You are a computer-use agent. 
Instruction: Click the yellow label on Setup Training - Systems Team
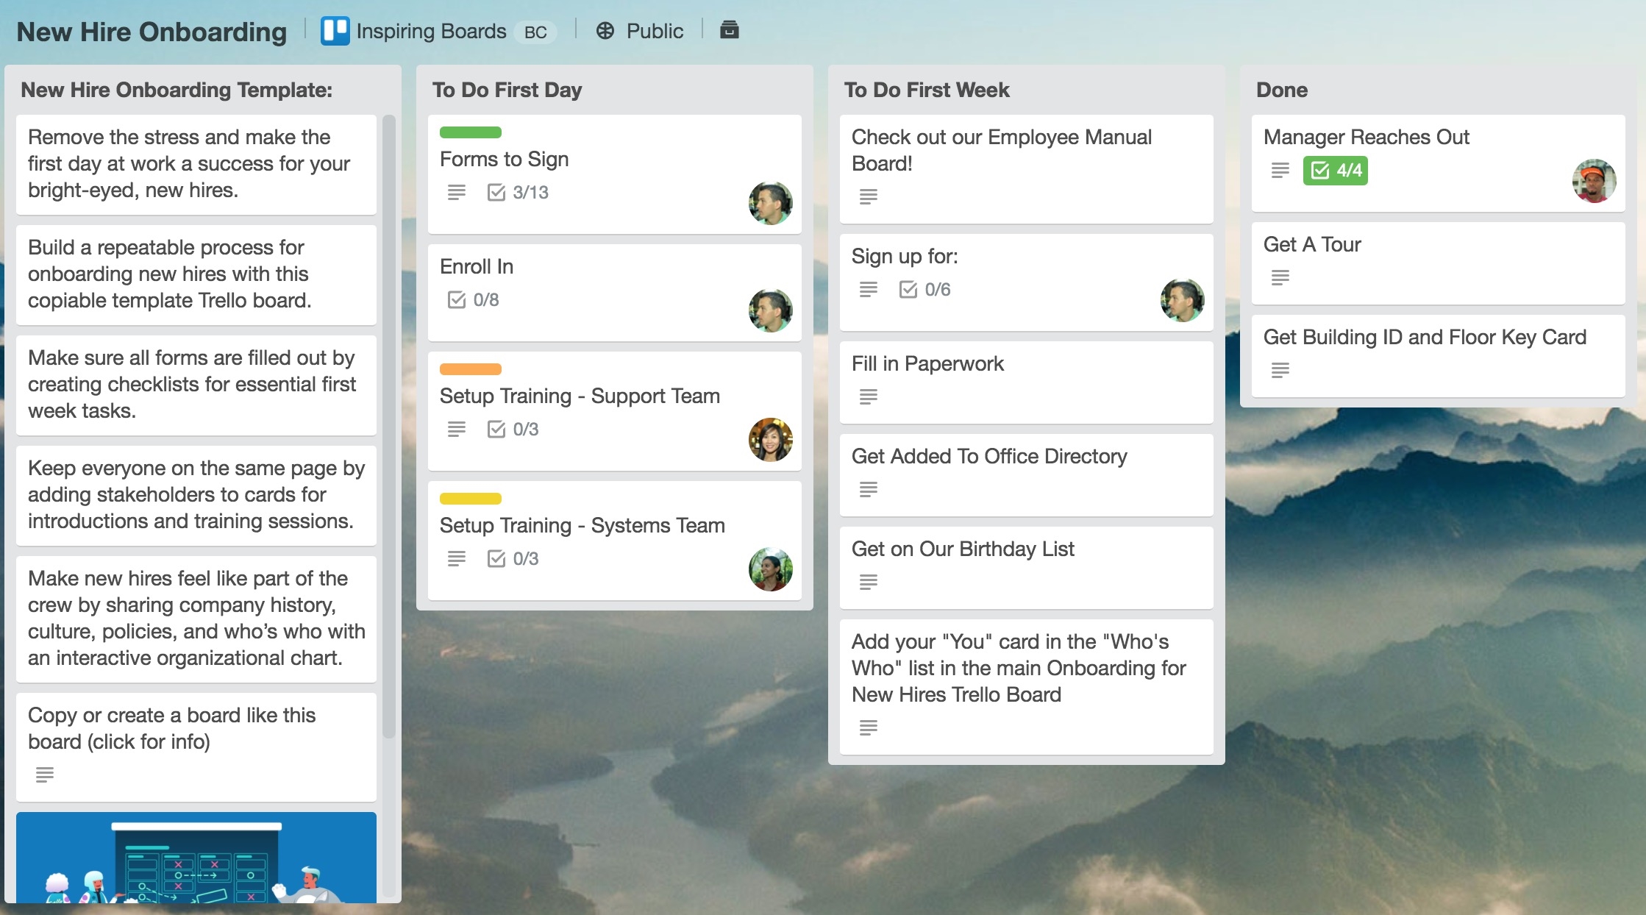[x=471, y=498]
